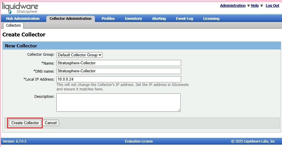
Task: Select the Collectors sub-tab
Action: tap(13, 25)
